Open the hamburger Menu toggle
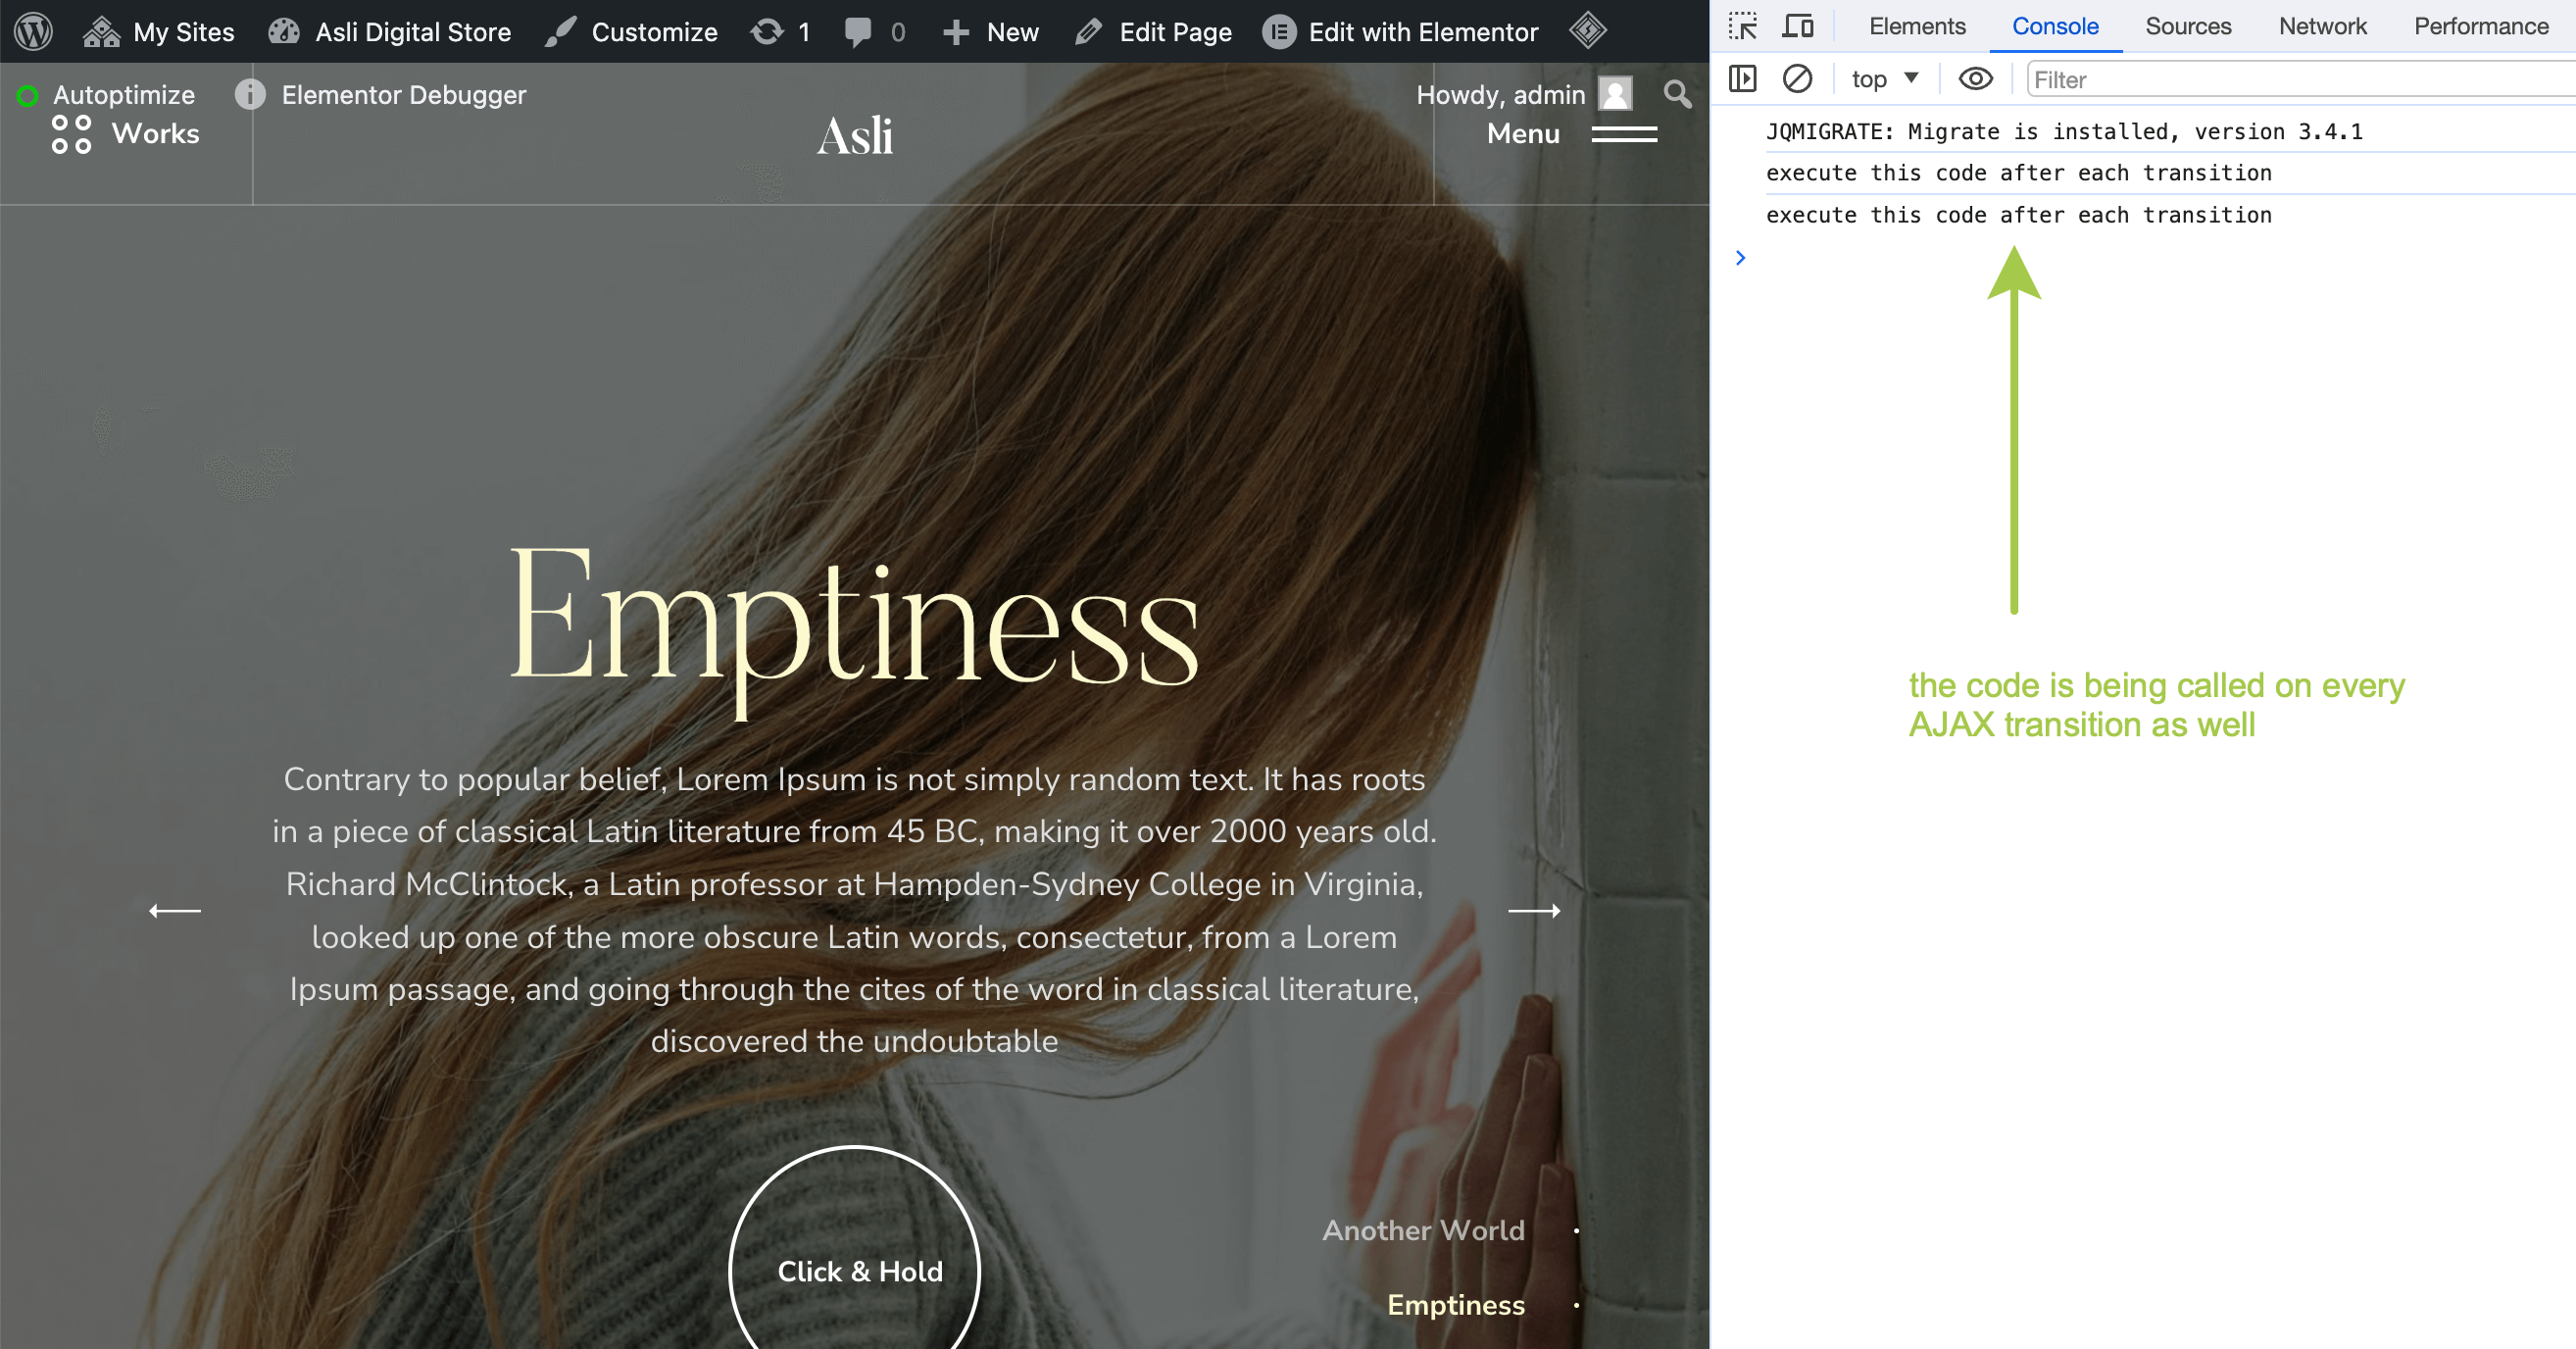This screenshot has width=2576, height=1349. tap(1623, 134)
